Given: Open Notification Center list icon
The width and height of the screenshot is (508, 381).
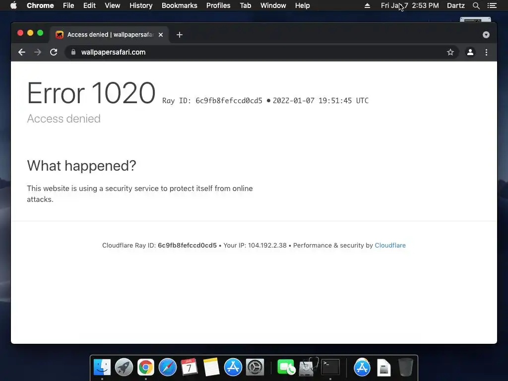Looking at the screenshot, I should click(x=492, y=5).
